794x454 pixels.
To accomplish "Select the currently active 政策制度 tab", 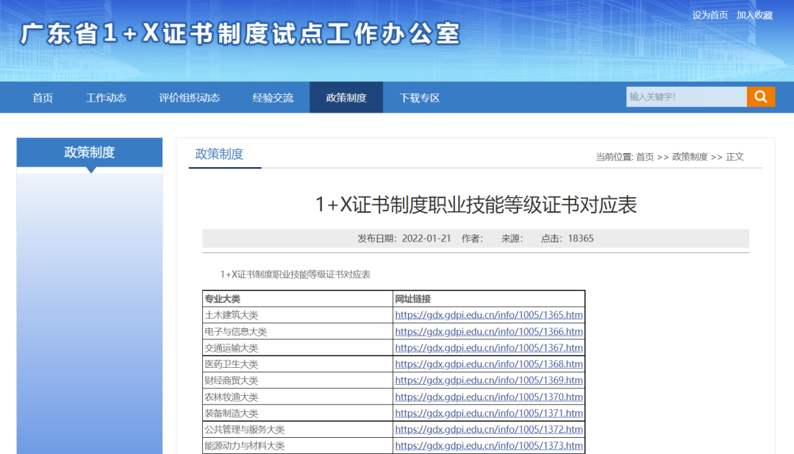I will 346,96.
